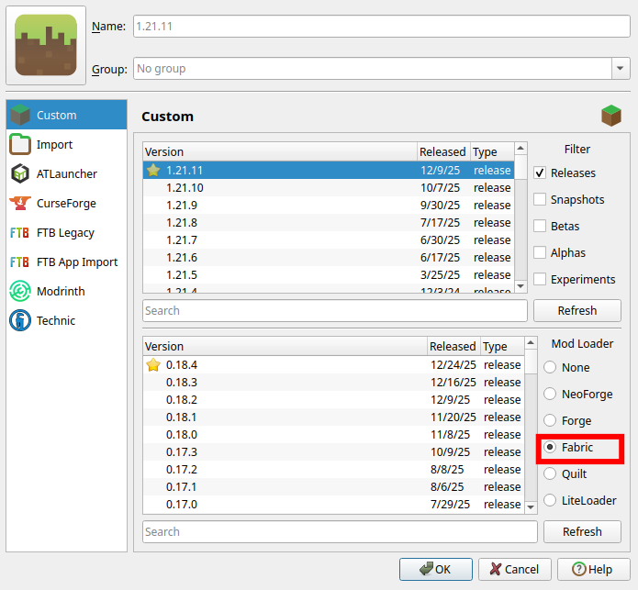This screenshot has width=638, height=590.
Task: Pick Minecraft version 1.21.8 from list
Action: point(184,223)
